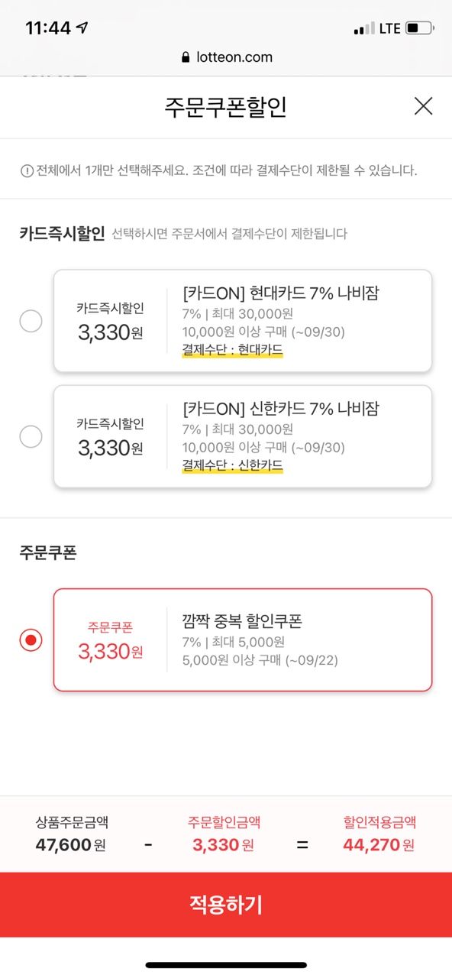This screenshot has width=452, height=978.
Task: Tap the signal strength bars icon
Action: pyautogui.click(x=364, y=29)
